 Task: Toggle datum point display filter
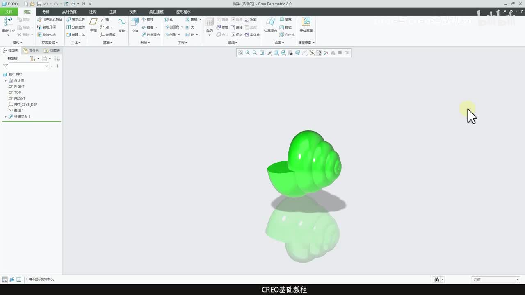(x=312, y=53)
